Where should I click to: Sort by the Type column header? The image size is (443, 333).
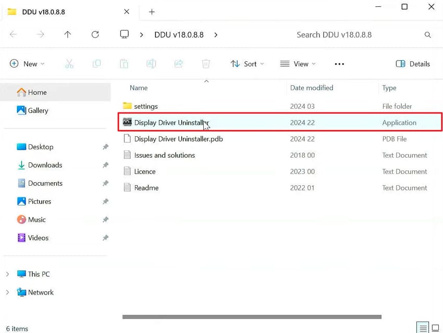click(389, 88)
